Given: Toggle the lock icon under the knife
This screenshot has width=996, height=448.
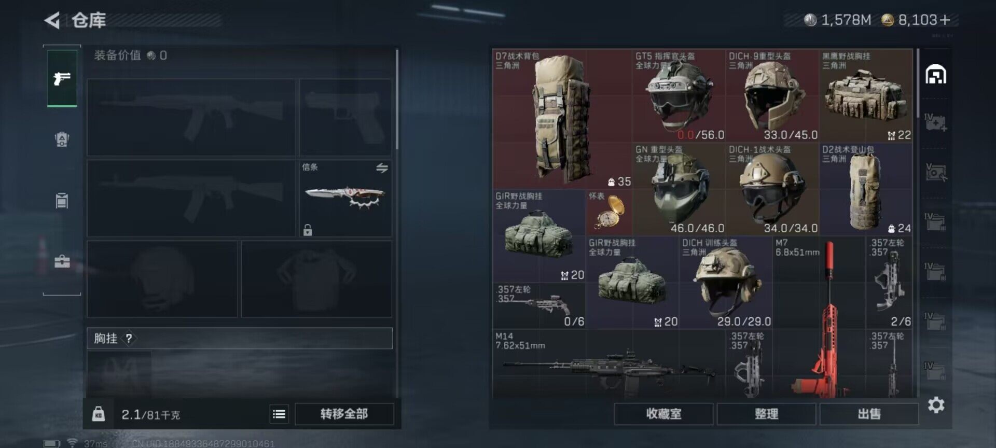Looking at the screenshot, I should pyautogui.click(x=308, y=230).
